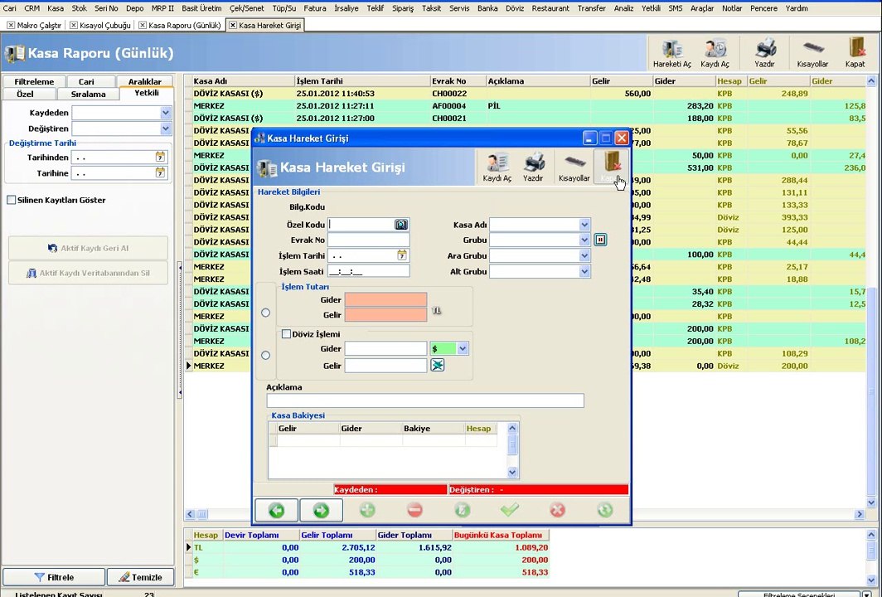Image resolution: width=882 pixels, height=597 pixels.
Task: Open currency $ dropdown in Döviz İşlemi
Action: click(x=463, y=348)
